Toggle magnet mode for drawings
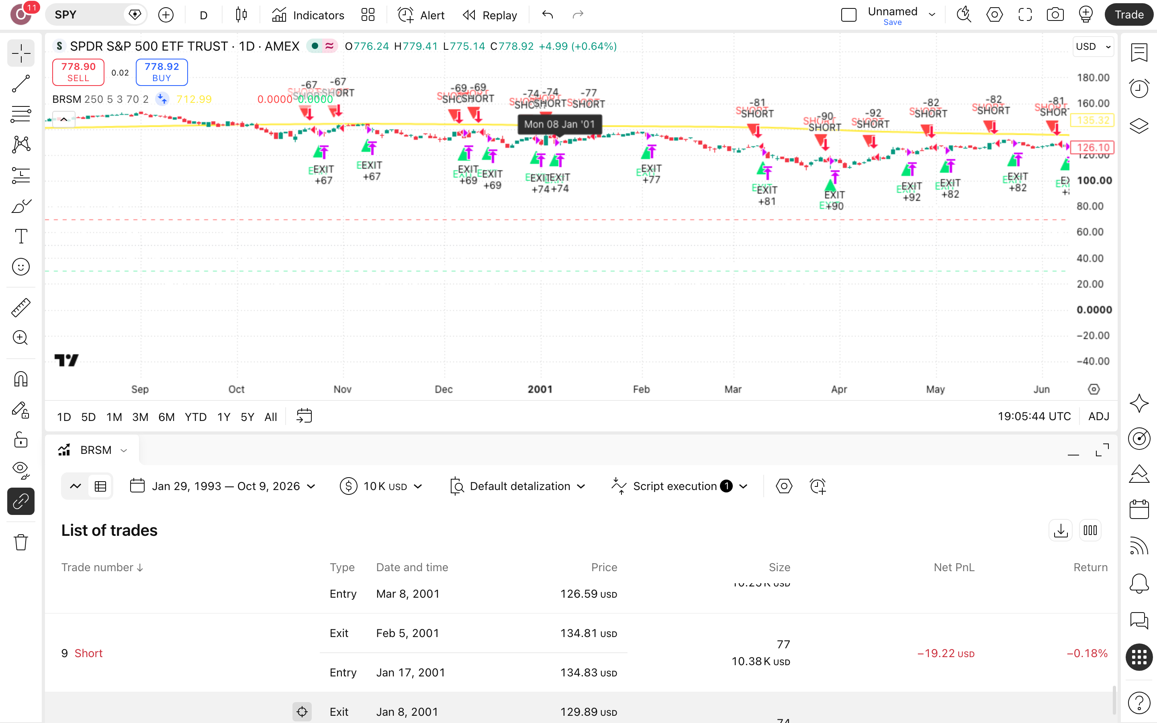 pos(20,379)
